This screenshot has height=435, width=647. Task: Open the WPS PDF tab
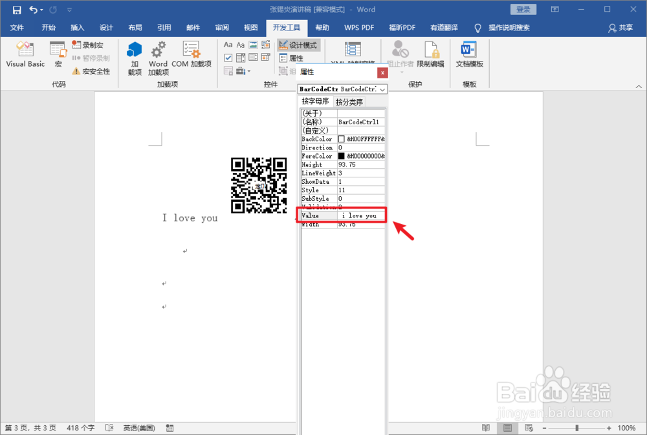(359, 28)
